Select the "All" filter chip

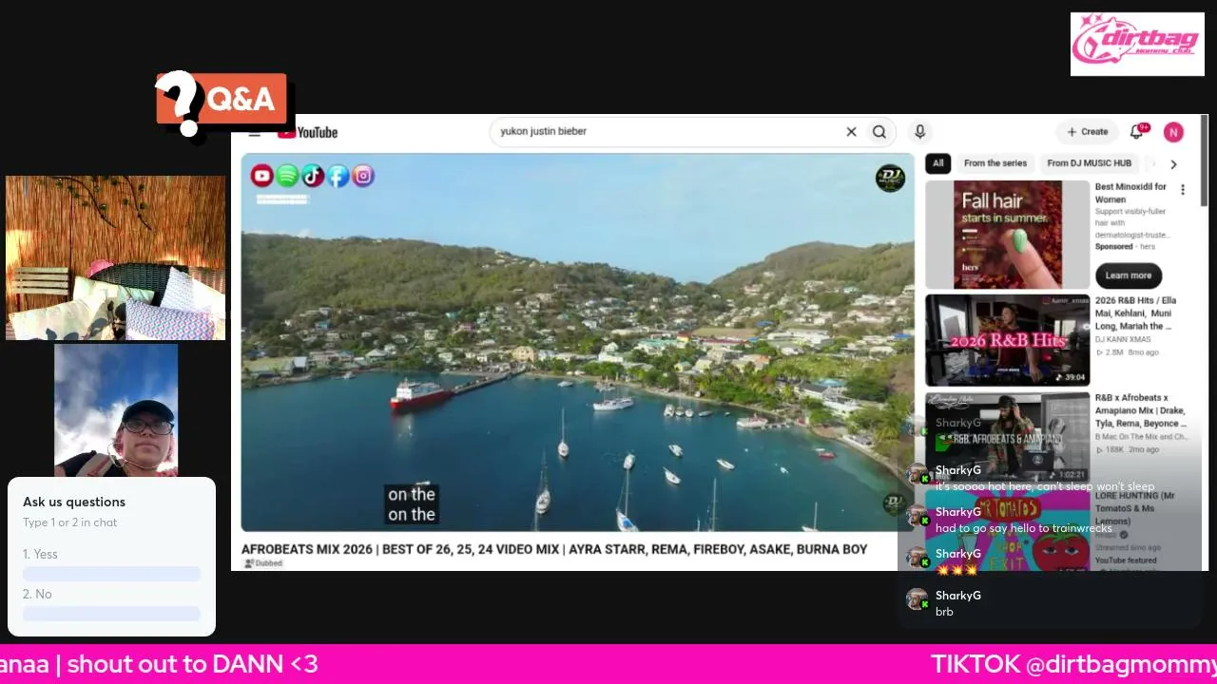tap(938, 163)
